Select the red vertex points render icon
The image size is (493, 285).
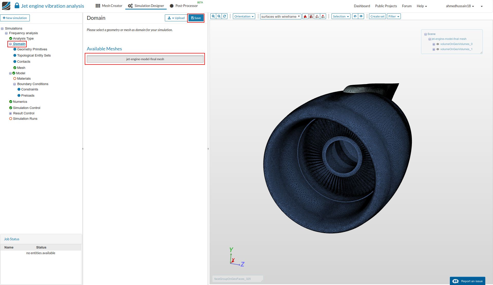(x=323, y=16)
